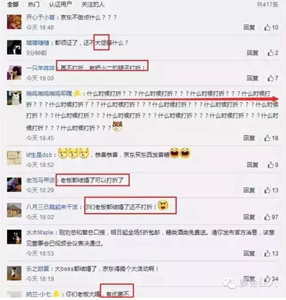This screenshot has height=300, width=286.
Task: Open the white cat avatar thumbnail
Action: (x=14, y=98)
